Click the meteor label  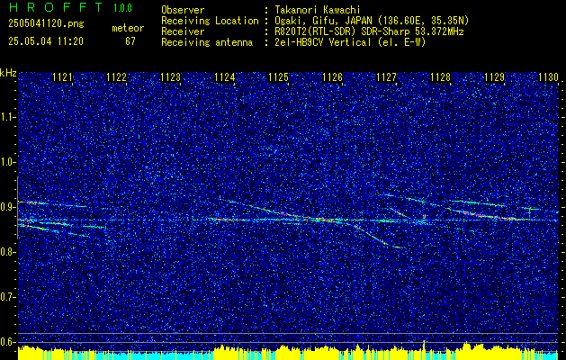(128, 28)
